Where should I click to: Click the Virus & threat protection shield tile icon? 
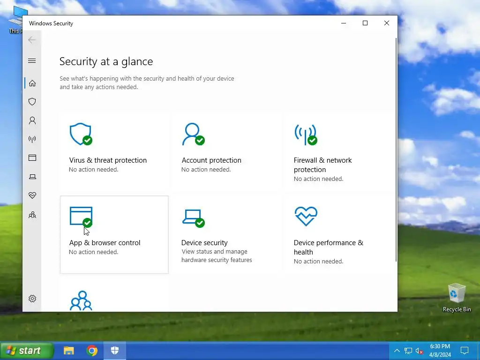(81, 134)
